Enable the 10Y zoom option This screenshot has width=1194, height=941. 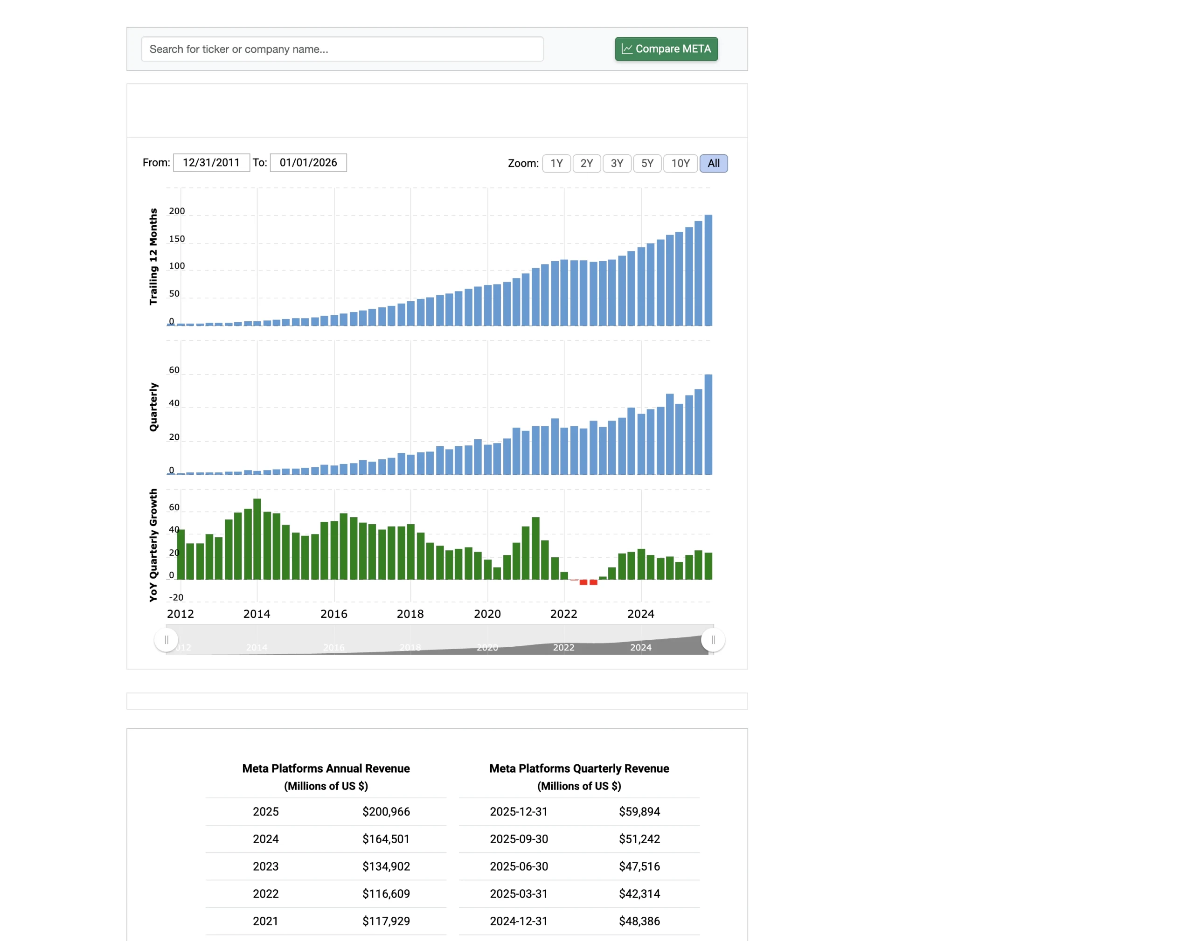(680, 163)
